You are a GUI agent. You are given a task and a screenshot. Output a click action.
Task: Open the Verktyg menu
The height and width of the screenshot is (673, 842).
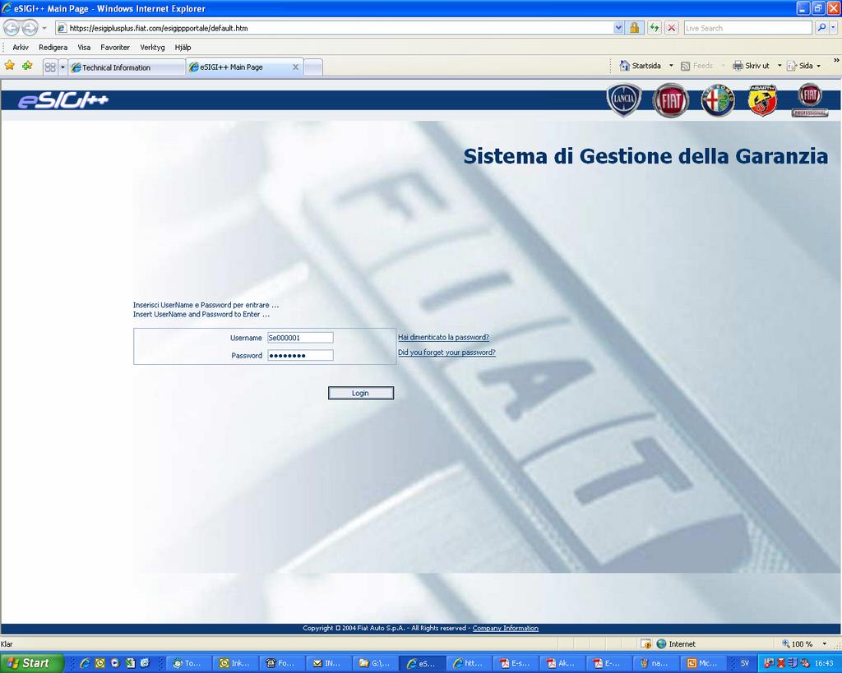pos(152,47)
